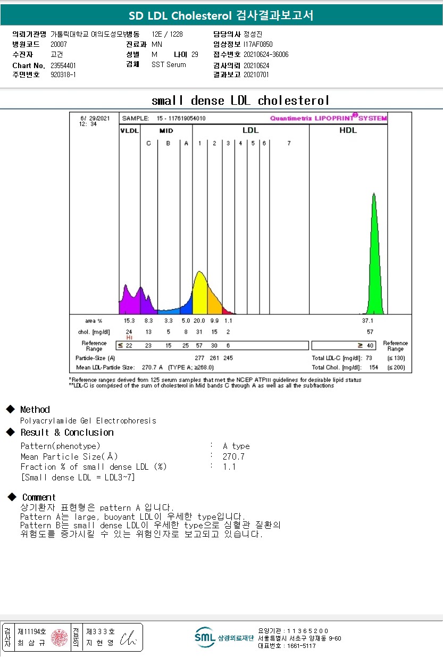The height and width of the screenshot is (657, 443).
Task: Click the department value 'MN'
Action: click(x=157, y=44)
